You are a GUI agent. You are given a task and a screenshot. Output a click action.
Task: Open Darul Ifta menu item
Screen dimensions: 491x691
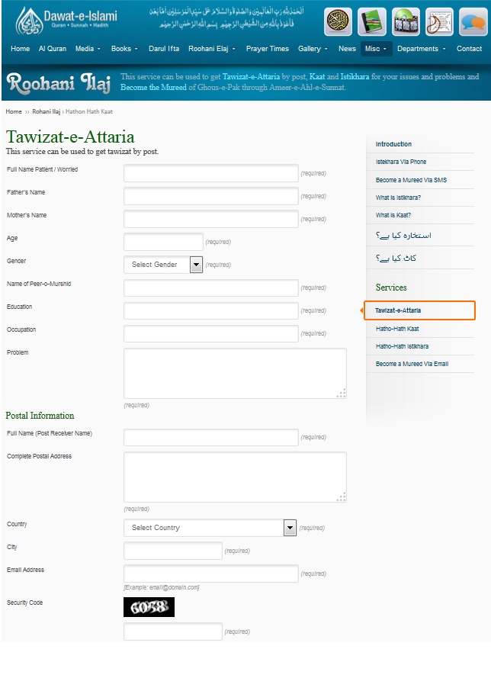point(164,49)
